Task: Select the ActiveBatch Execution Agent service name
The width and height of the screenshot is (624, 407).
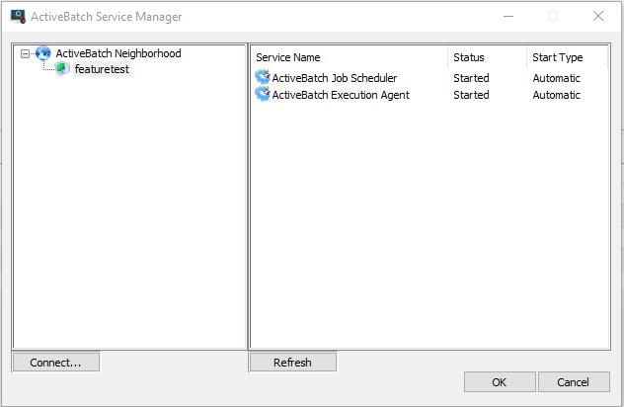Action: click(x=340, y=95)
